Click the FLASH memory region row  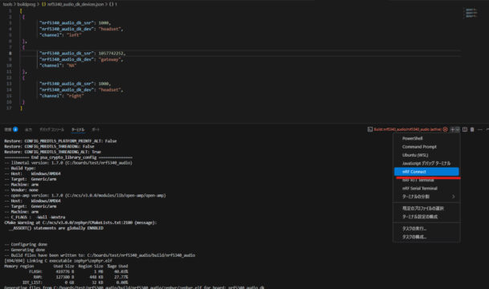click(78, 271)
